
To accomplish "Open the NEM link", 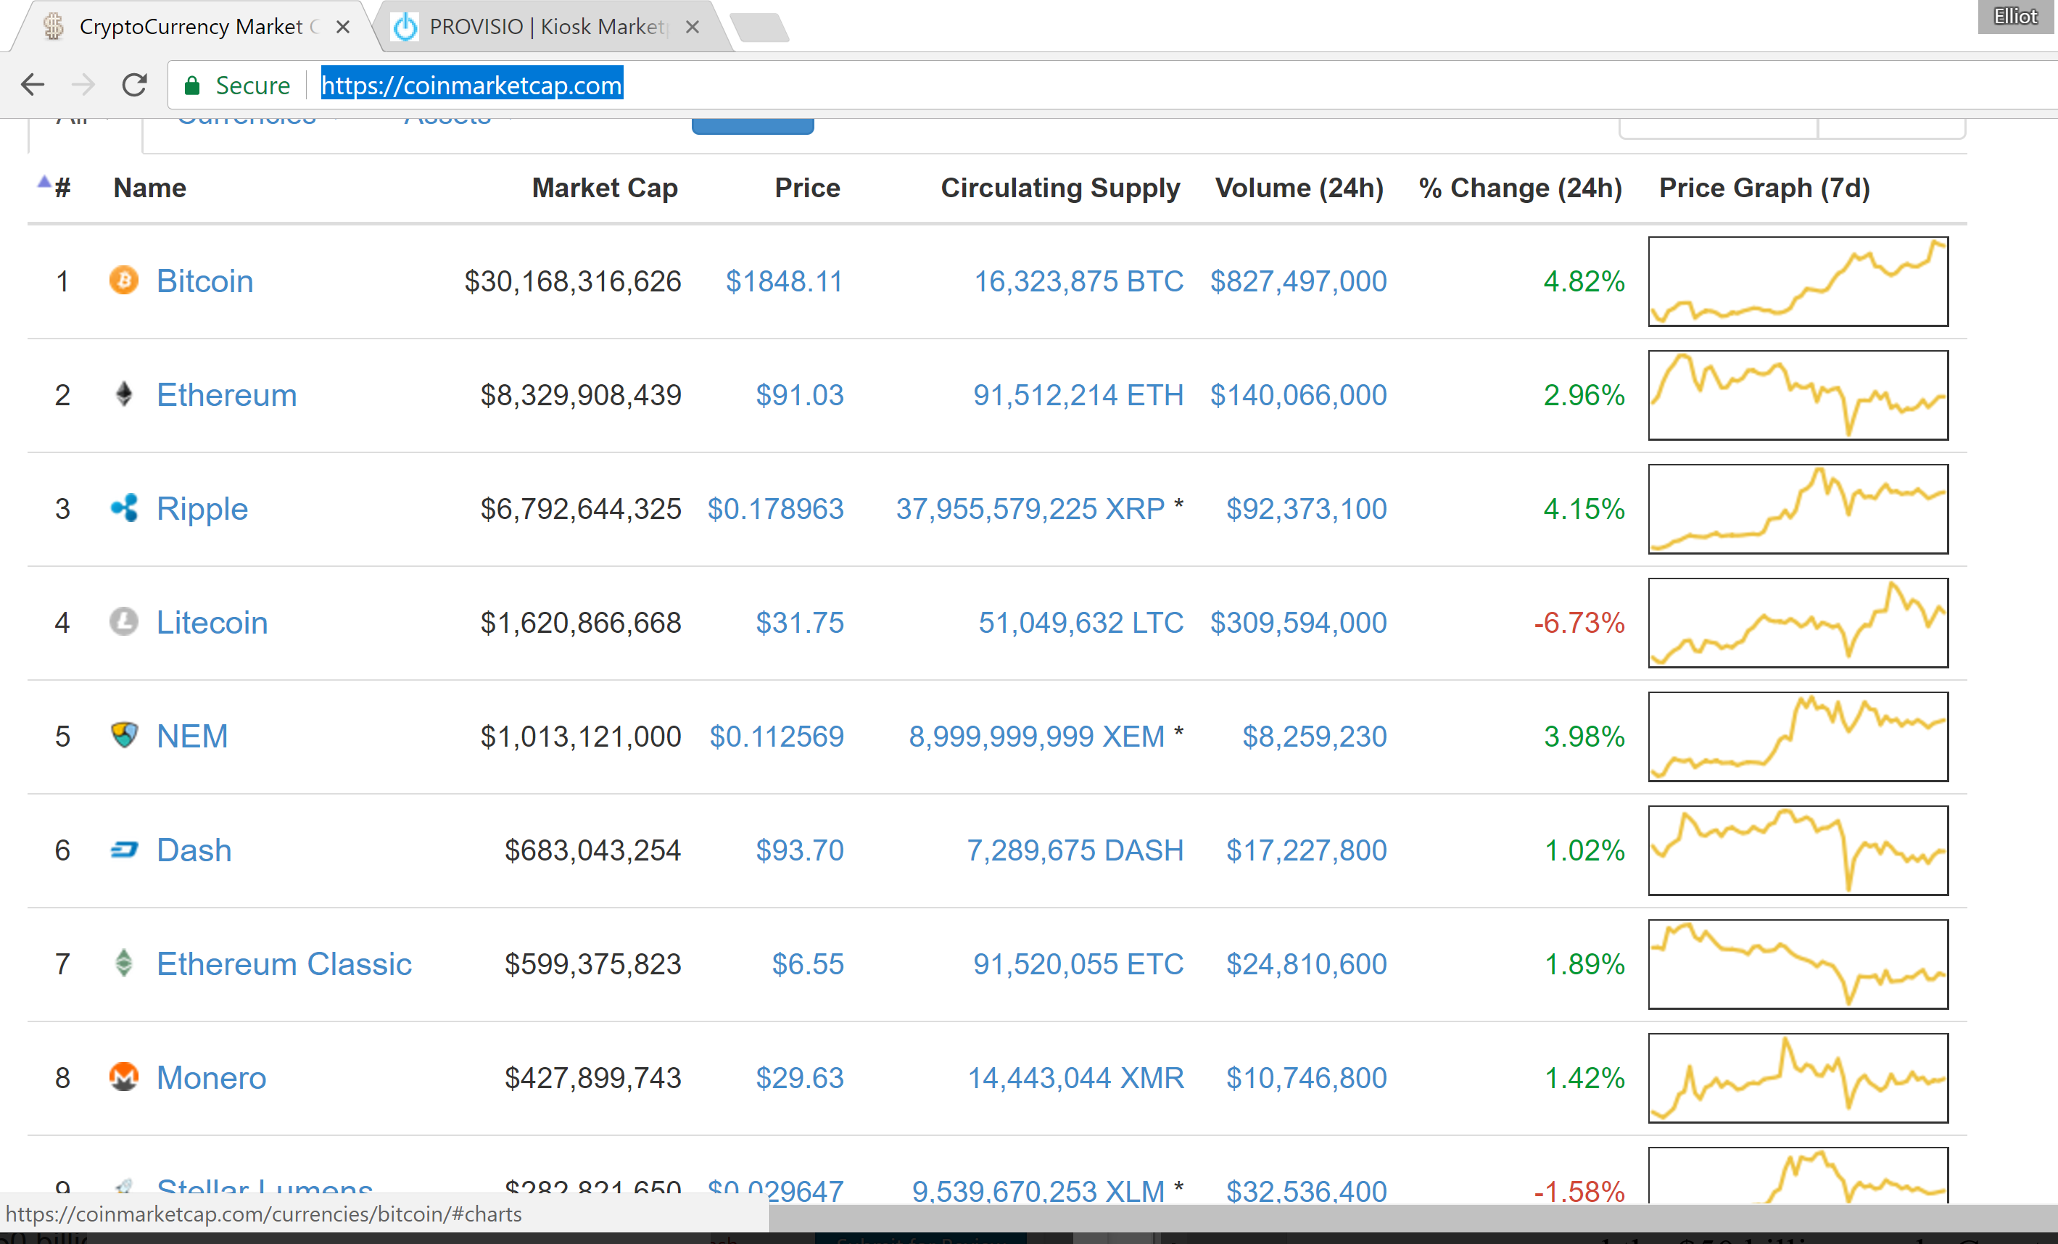I will coord(192,736).
